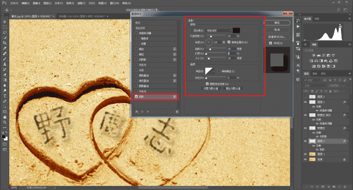The height and width of the screenshot is (190, 353).
Task: Click the Cancel button in Layer Style
Action: 277,29
